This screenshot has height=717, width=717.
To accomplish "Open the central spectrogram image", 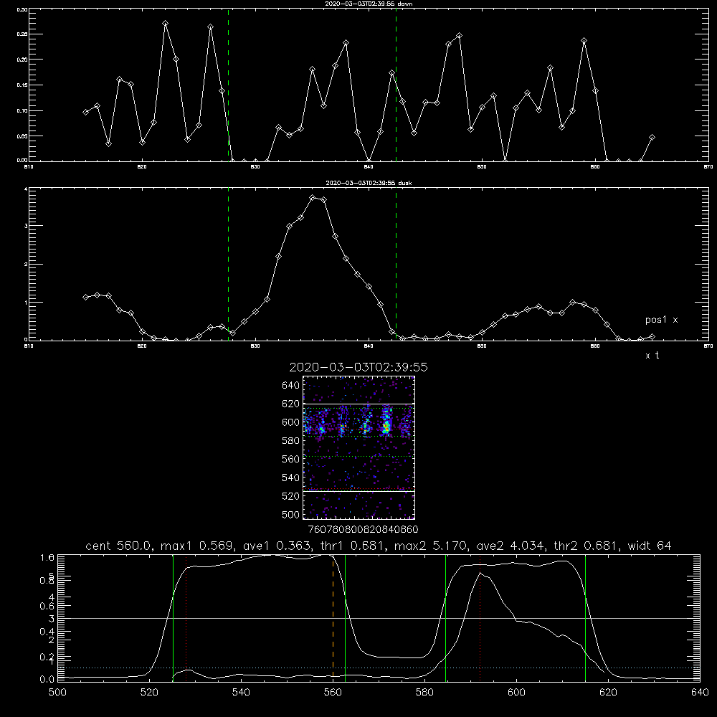I will point(358,447).
